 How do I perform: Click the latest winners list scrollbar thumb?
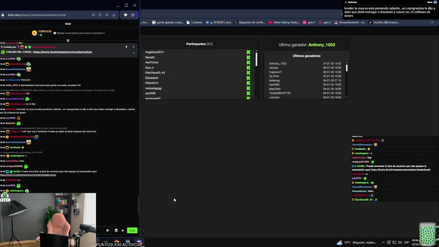[x=347, y=68]
